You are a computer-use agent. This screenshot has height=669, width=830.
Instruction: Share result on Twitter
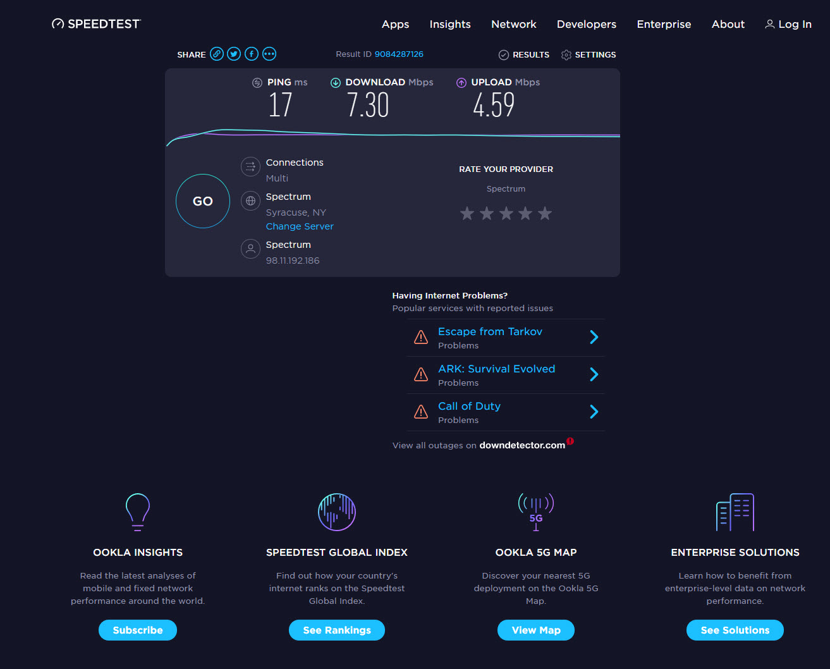234,54
